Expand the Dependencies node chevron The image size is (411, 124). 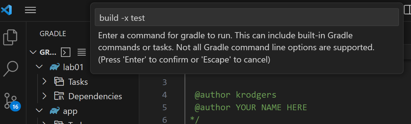click(x=44, y=96)
